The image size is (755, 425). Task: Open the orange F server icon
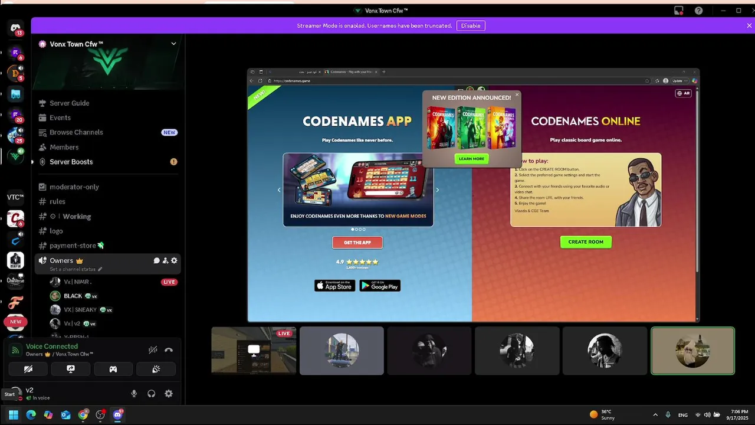pos(15,302)
